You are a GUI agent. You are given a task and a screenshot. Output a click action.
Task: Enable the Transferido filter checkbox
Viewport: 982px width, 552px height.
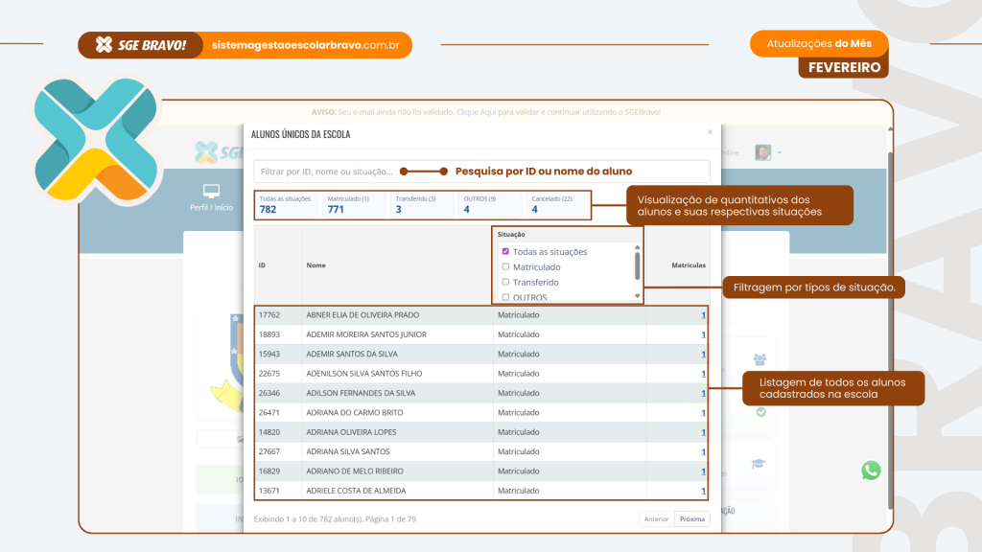click(506, 283)
